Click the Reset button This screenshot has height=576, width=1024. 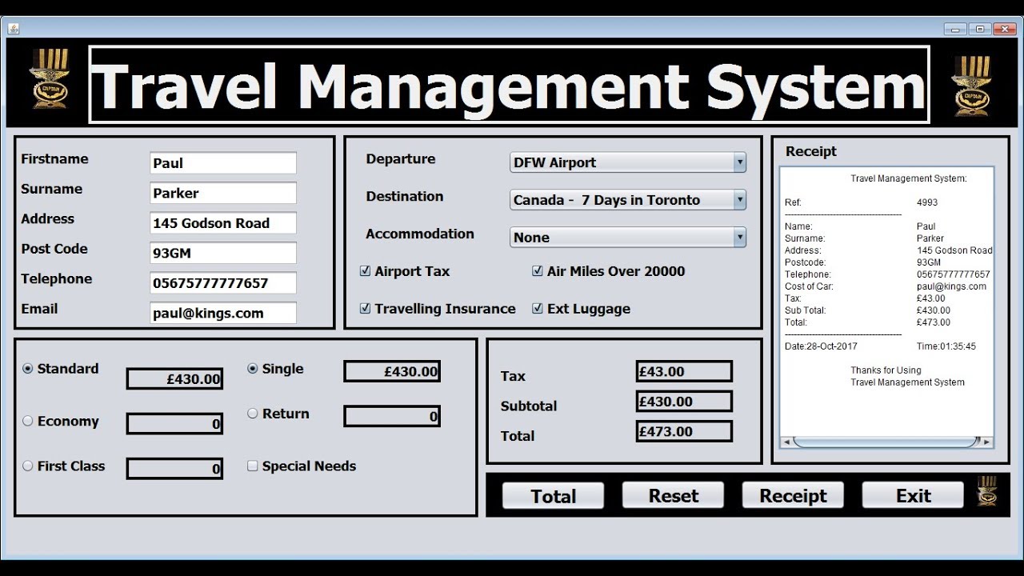pyautogui.click(x=673, y=496)
